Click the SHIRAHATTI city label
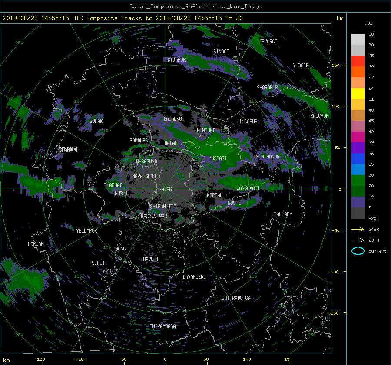391x365 pixels. pos(163,207)
